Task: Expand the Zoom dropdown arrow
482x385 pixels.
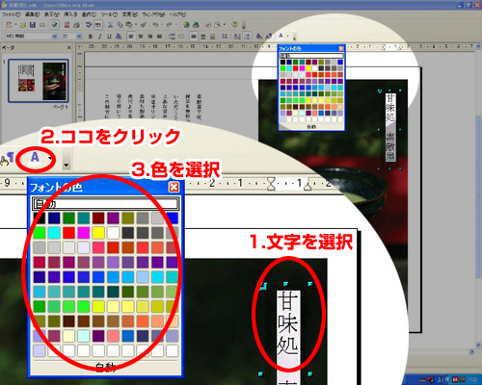Action: click(x=225, y=24)
